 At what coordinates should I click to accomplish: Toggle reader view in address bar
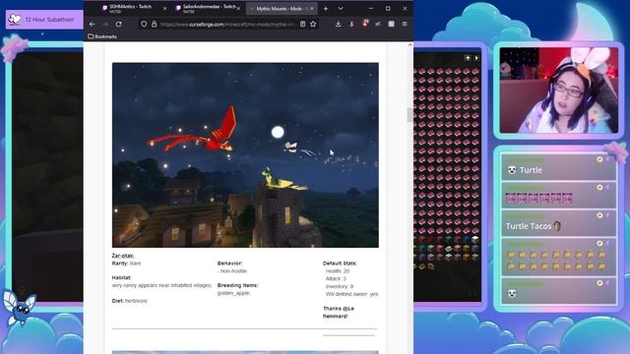tap(302, 24)
